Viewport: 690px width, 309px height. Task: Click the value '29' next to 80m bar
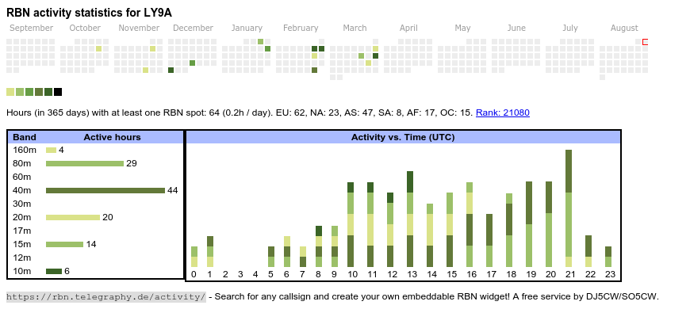tap(131, 163)
